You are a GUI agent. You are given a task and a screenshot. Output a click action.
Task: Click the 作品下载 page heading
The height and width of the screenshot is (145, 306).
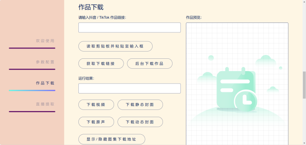pos(91,7)
